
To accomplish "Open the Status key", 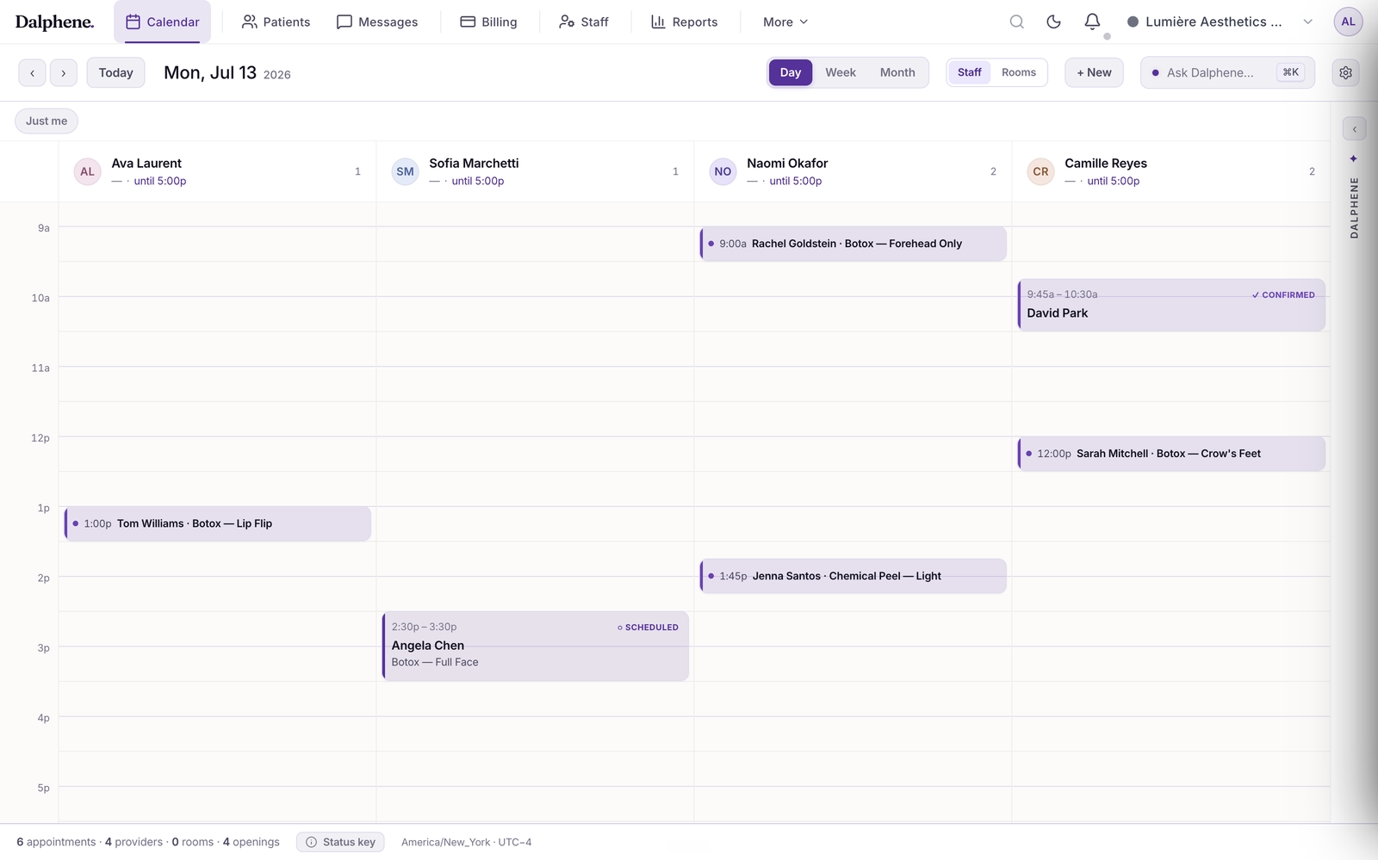I will 340,842.
